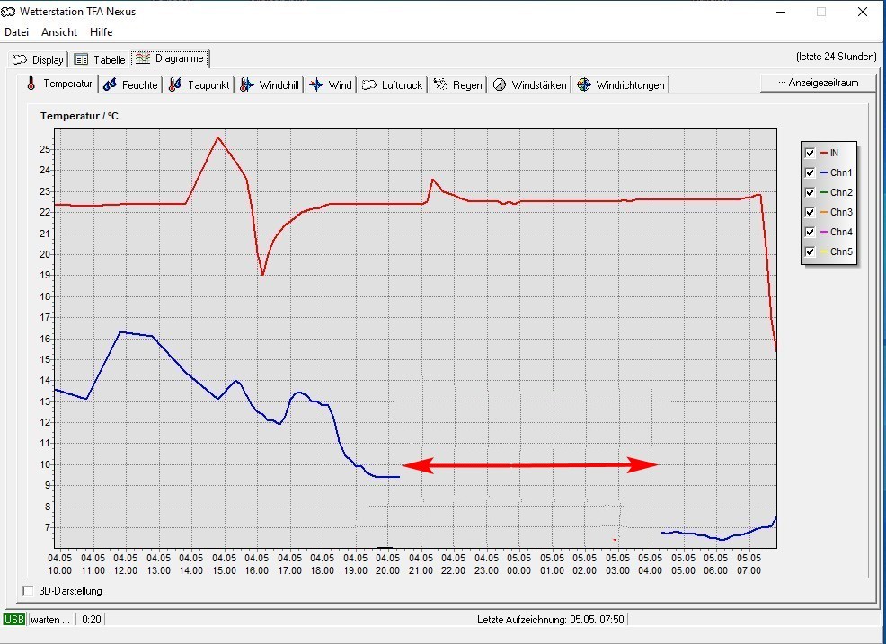886x644 pixels.
Task: Click the green USB status indicator
Action: coord(14,620)
